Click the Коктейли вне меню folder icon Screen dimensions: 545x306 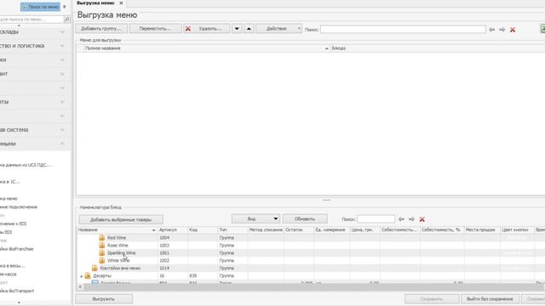pos(95,269)
